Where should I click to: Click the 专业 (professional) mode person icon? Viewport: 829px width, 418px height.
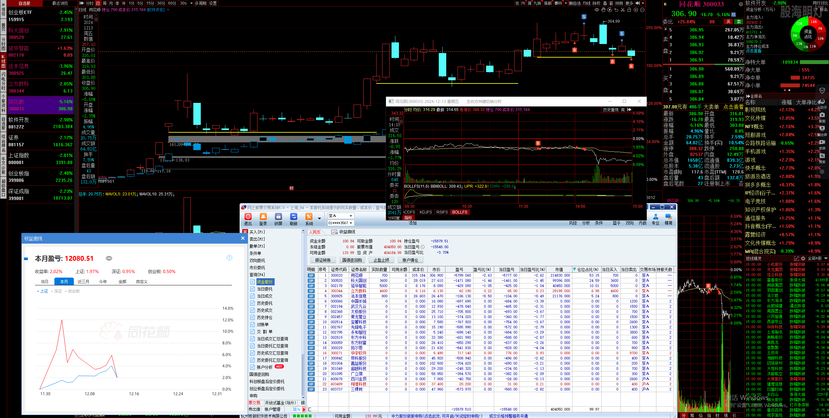click(x=656, y=216)
